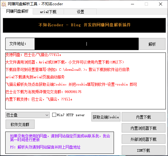Click 获取云端Cookie button

point(106,117)
